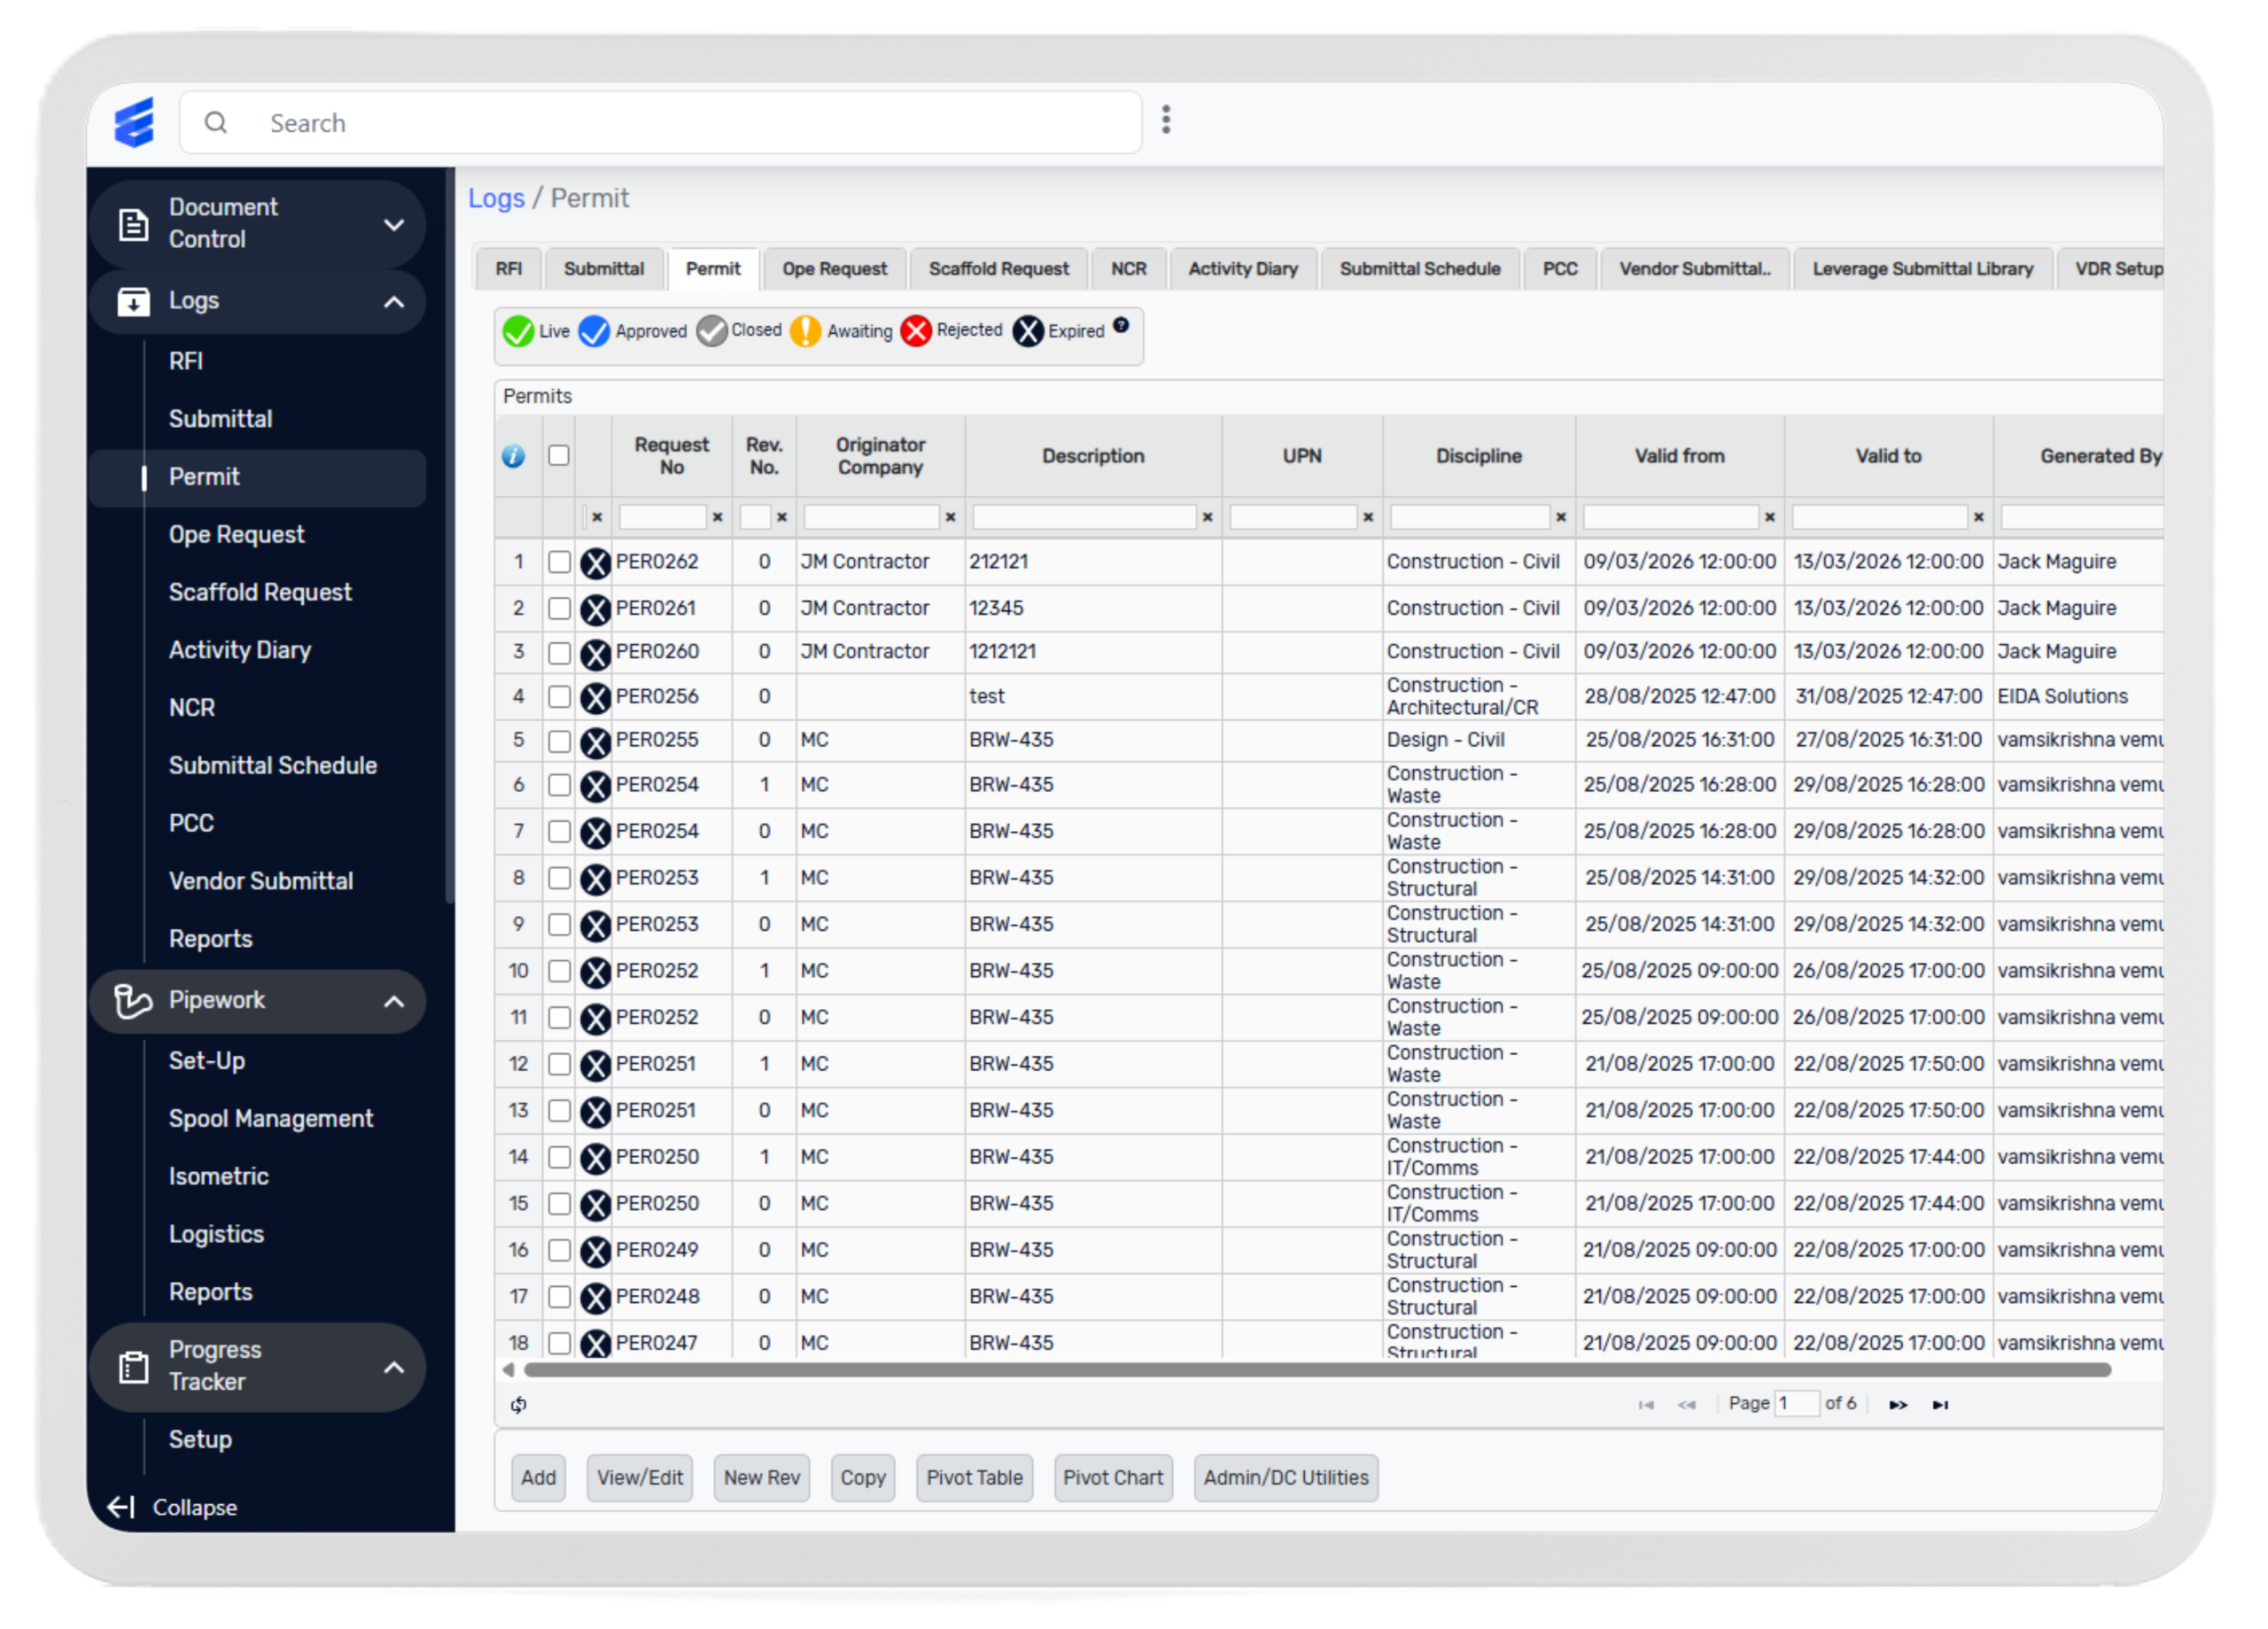Click the Copy button
This screenshot has width=2268, height=1629.
point(863,1478)
